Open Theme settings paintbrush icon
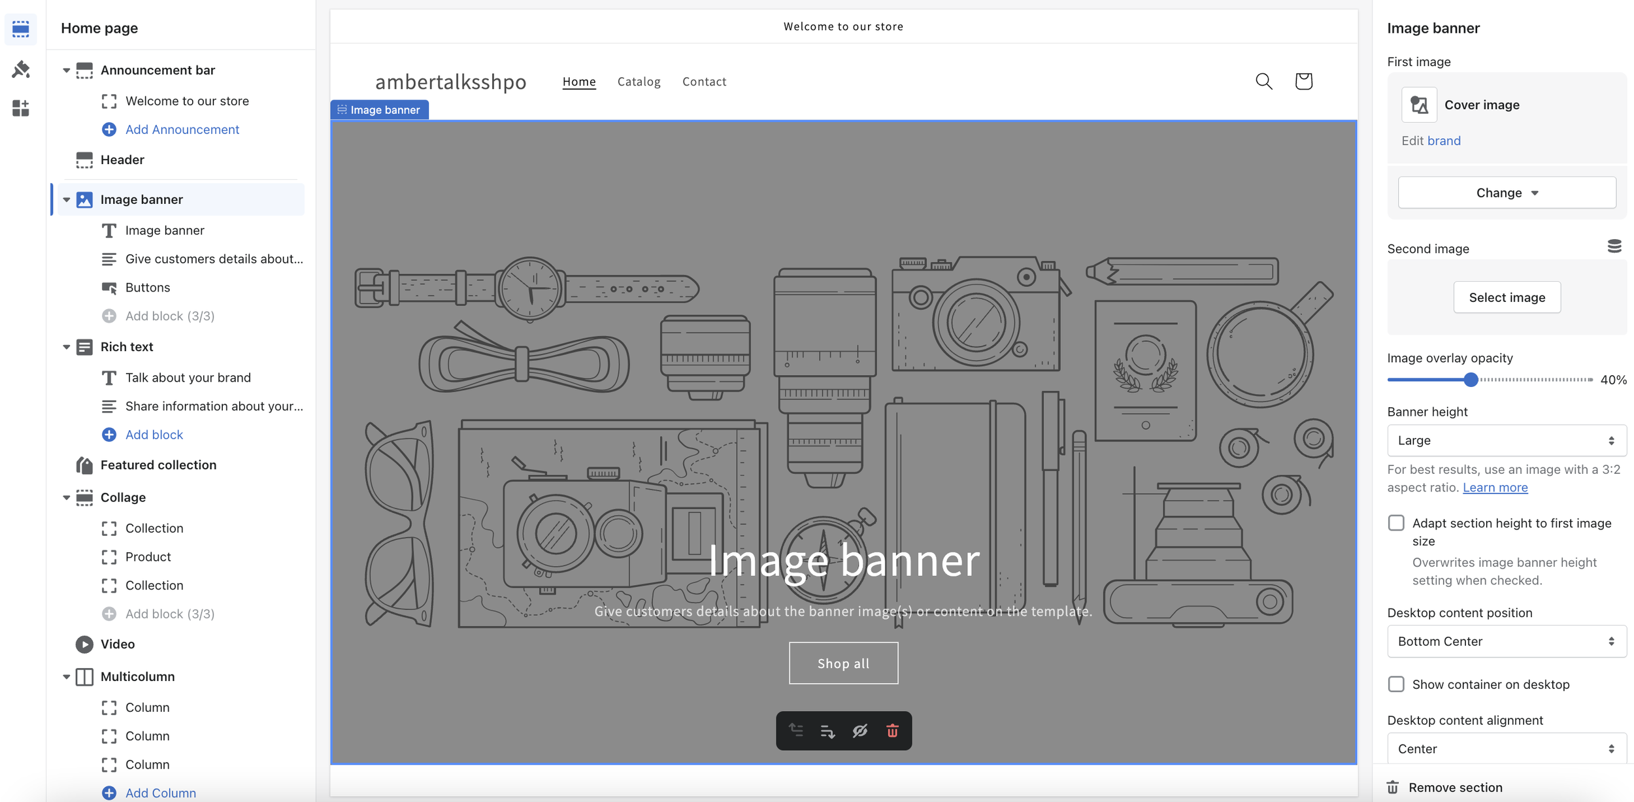This screenshot has height=802, width=1634. click(x=21, y=69)
